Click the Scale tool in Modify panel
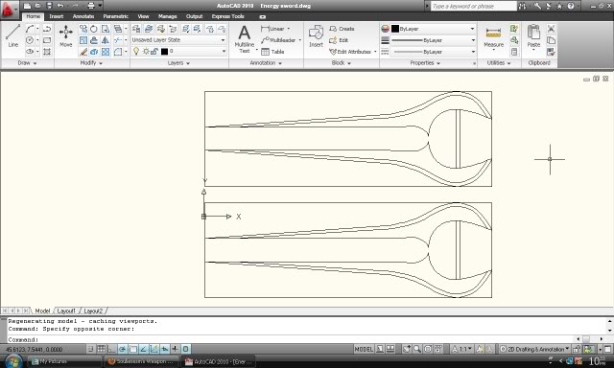The height and width of the screenshot is (368, 614). [83, 40]
